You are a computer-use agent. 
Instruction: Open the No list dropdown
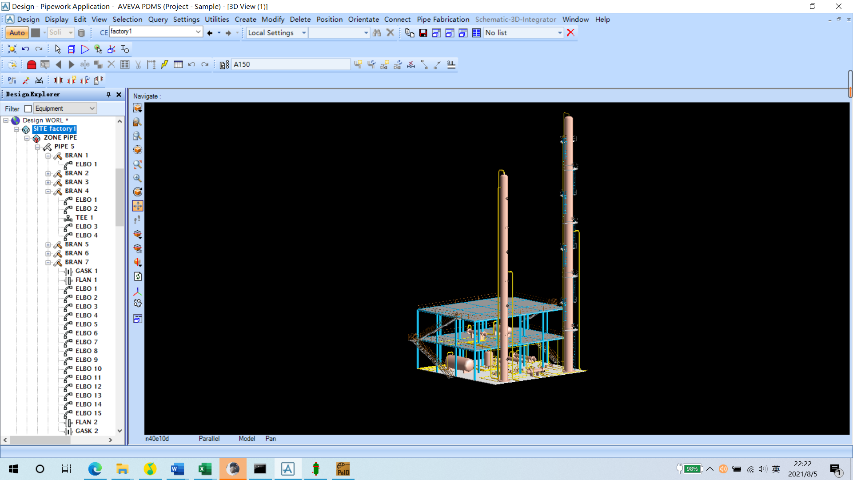click(x=560, y=33)
